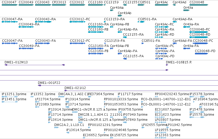Viewport: 218px width, 139px height.
Task: Select the EC36652.5prime EST label
Action: (x=96, y=135)
